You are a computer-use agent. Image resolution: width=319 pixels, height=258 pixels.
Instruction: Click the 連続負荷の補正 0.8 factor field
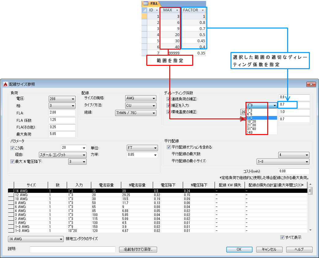(294, 97)
